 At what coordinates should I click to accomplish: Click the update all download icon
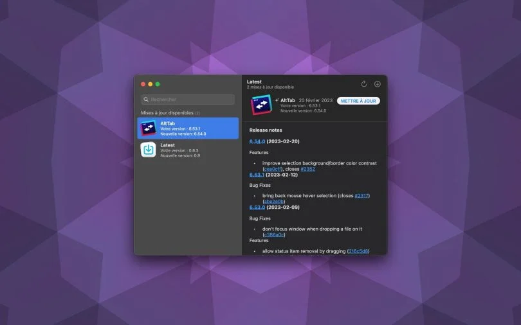point(377,84)
